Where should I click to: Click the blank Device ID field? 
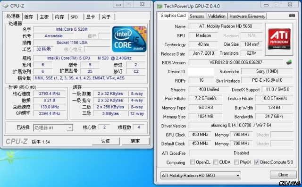(x=201, y=71)
